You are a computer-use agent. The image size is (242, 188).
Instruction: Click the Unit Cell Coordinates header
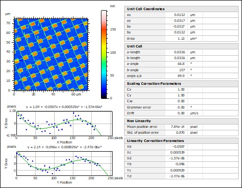point(181,9)
